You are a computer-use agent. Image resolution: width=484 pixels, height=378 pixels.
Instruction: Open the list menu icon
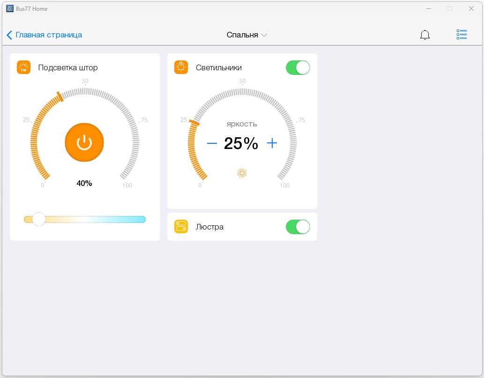pos(462,35)
